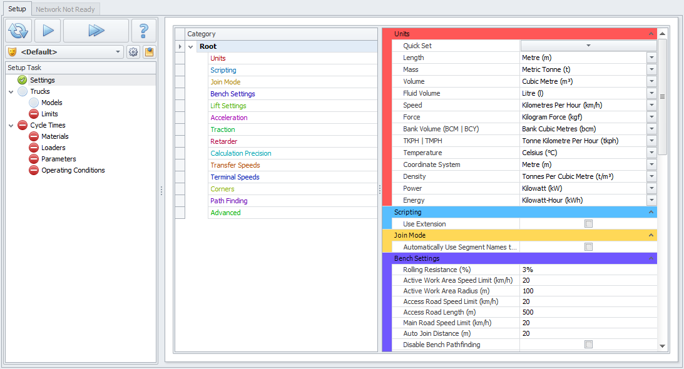Click the Category column header
The image size is (684, 369).
(282, 34)
